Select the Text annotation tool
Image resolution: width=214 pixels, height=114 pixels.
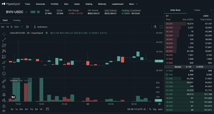coord(4,68)
